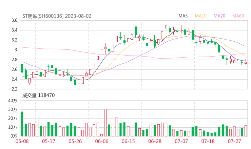251x149 pixels.
Task: Click the 3.4 price axis value
Action: (14, 30)
